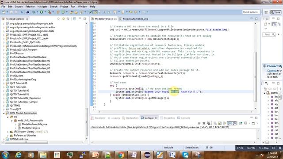Click Package Explorer horizontal scrollbar

coord(27,142)
